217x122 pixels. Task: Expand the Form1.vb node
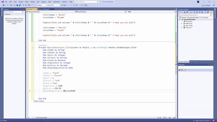click(x=182, y=28)
